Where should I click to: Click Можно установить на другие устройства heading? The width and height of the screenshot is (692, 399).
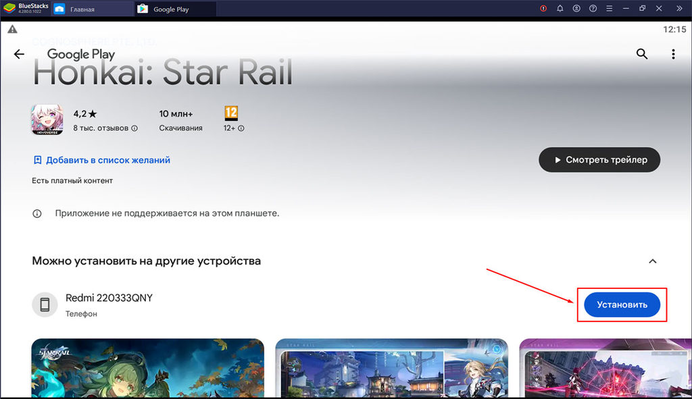click(x=146, y=261)
